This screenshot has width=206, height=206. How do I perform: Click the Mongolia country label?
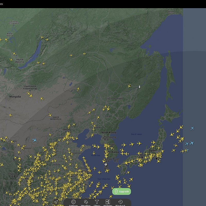point(15,97)
